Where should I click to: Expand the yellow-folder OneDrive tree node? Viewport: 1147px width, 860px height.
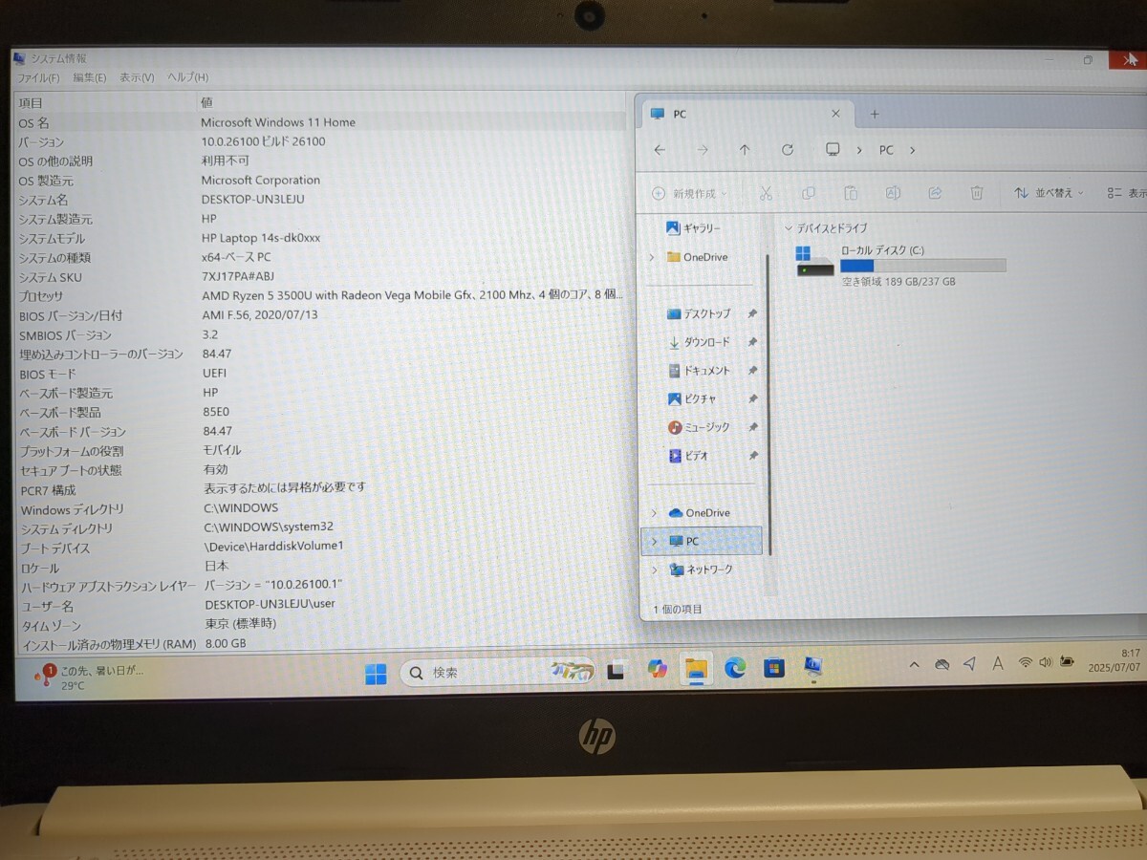[x=652, y=257]
